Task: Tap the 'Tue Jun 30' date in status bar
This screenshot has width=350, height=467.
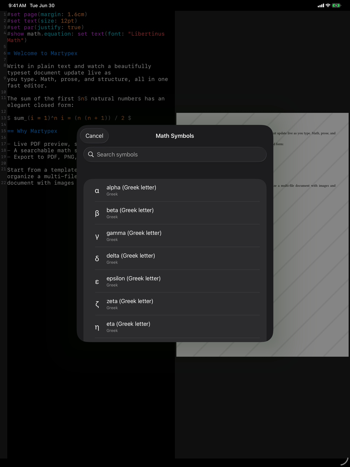Action: (x=42, y=5)
